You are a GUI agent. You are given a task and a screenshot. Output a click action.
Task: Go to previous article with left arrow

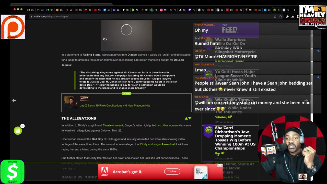(14, 100)
